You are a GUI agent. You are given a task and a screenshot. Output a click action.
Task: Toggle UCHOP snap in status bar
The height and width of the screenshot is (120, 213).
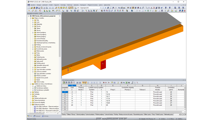coord(99,119)
